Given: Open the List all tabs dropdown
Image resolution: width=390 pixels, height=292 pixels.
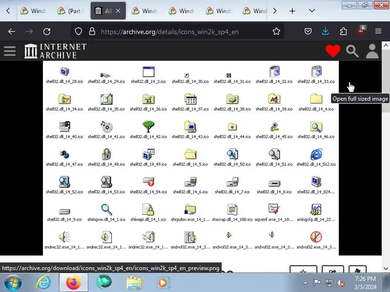Looking at the screenshot, I should point(312,11).
